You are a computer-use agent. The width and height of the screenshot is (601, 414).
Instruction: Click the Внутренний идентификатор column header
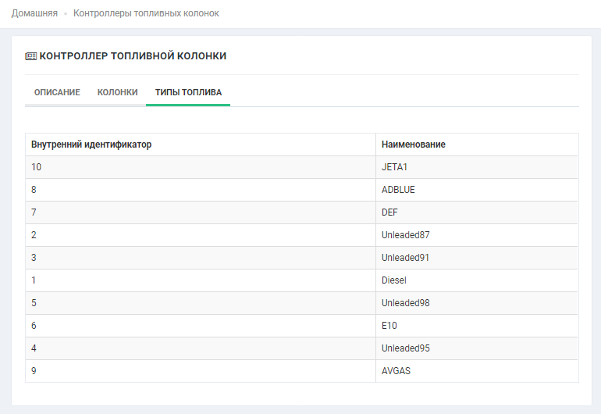(91, 145)
